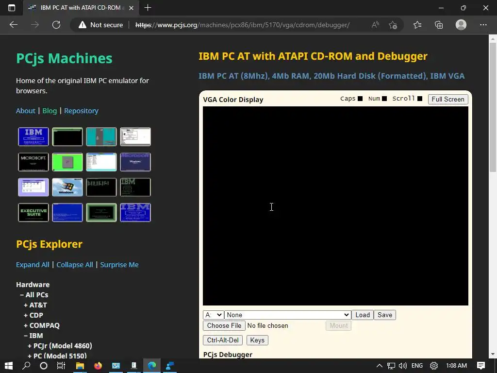Open the Executive Suite thumbnail
This screenshot has height=373, width=497.
(33, 213)
